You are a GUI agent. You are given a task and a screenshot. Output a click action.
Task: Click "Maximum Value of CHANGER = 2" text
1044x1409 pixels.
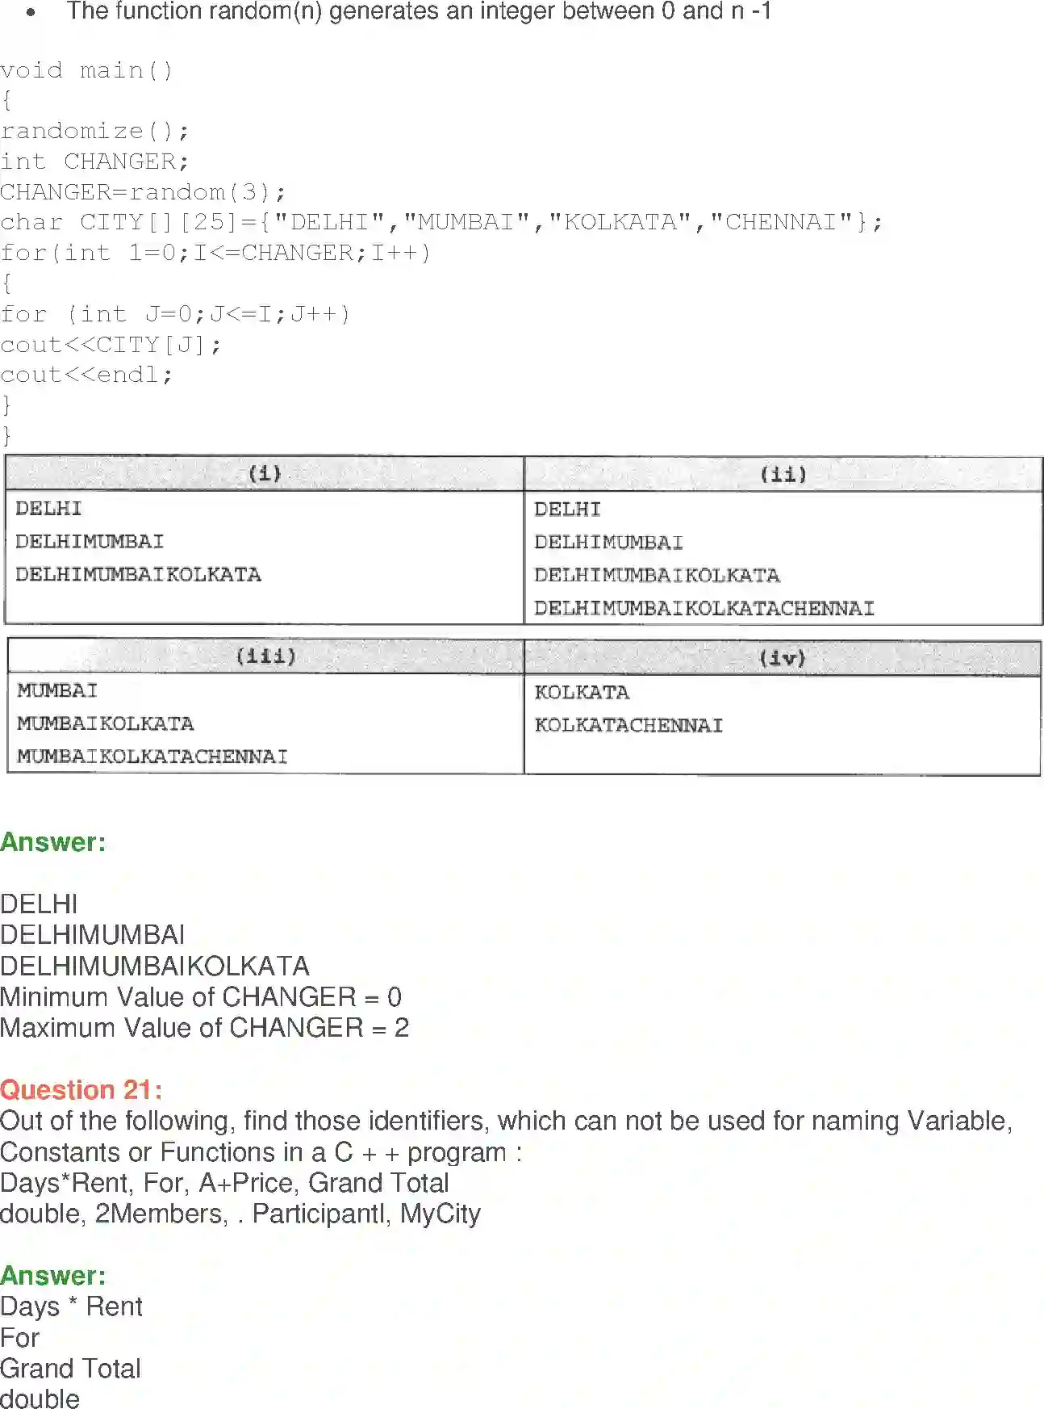(x=204, y=1028)
